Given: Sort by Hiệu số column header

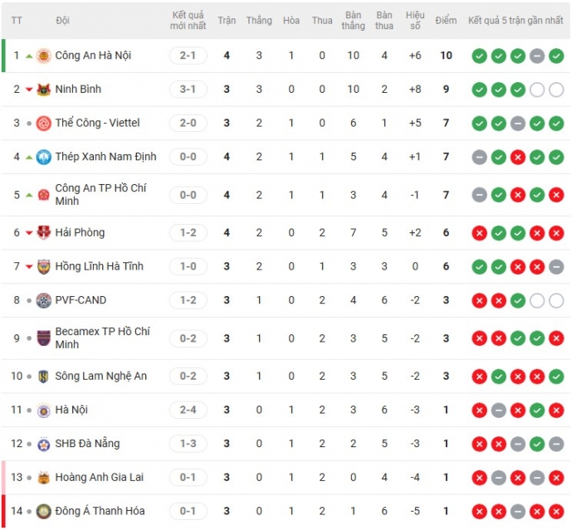Looking at the screenshot, I should coord(415,21).
